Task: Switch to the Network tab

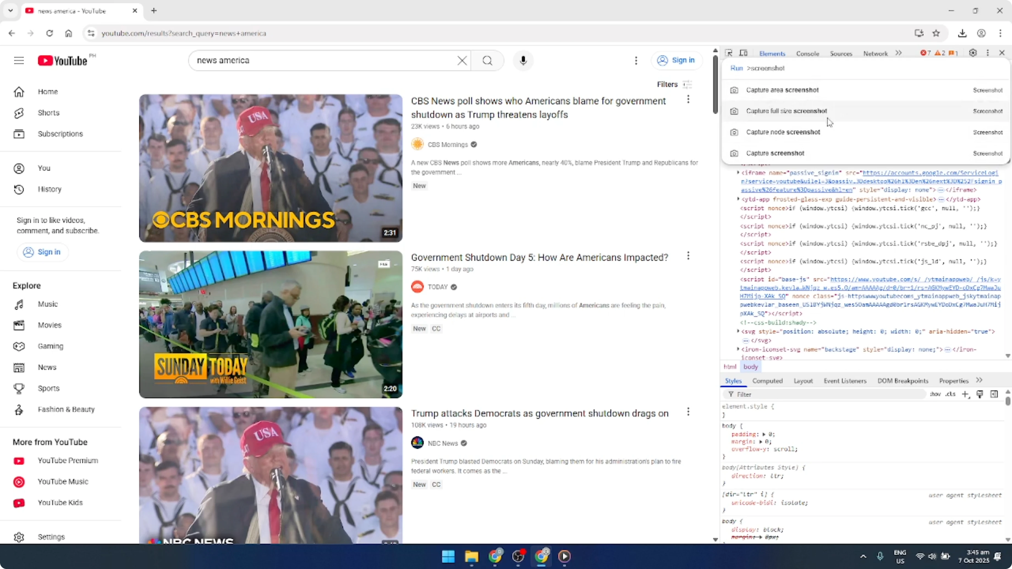Action: pyautogui.click(x=875, y=53)
